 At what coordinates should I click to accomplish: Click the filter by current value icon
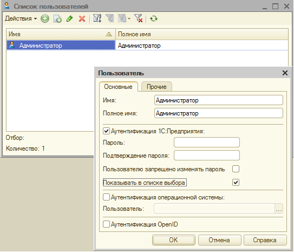click(110, 18)
